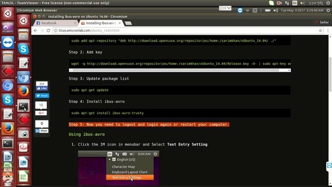This screenshot has width=332, height=187.
Task: Click 'Step 3: Update package list' heading
Action: pyautogui.click(x=99, y=78)
